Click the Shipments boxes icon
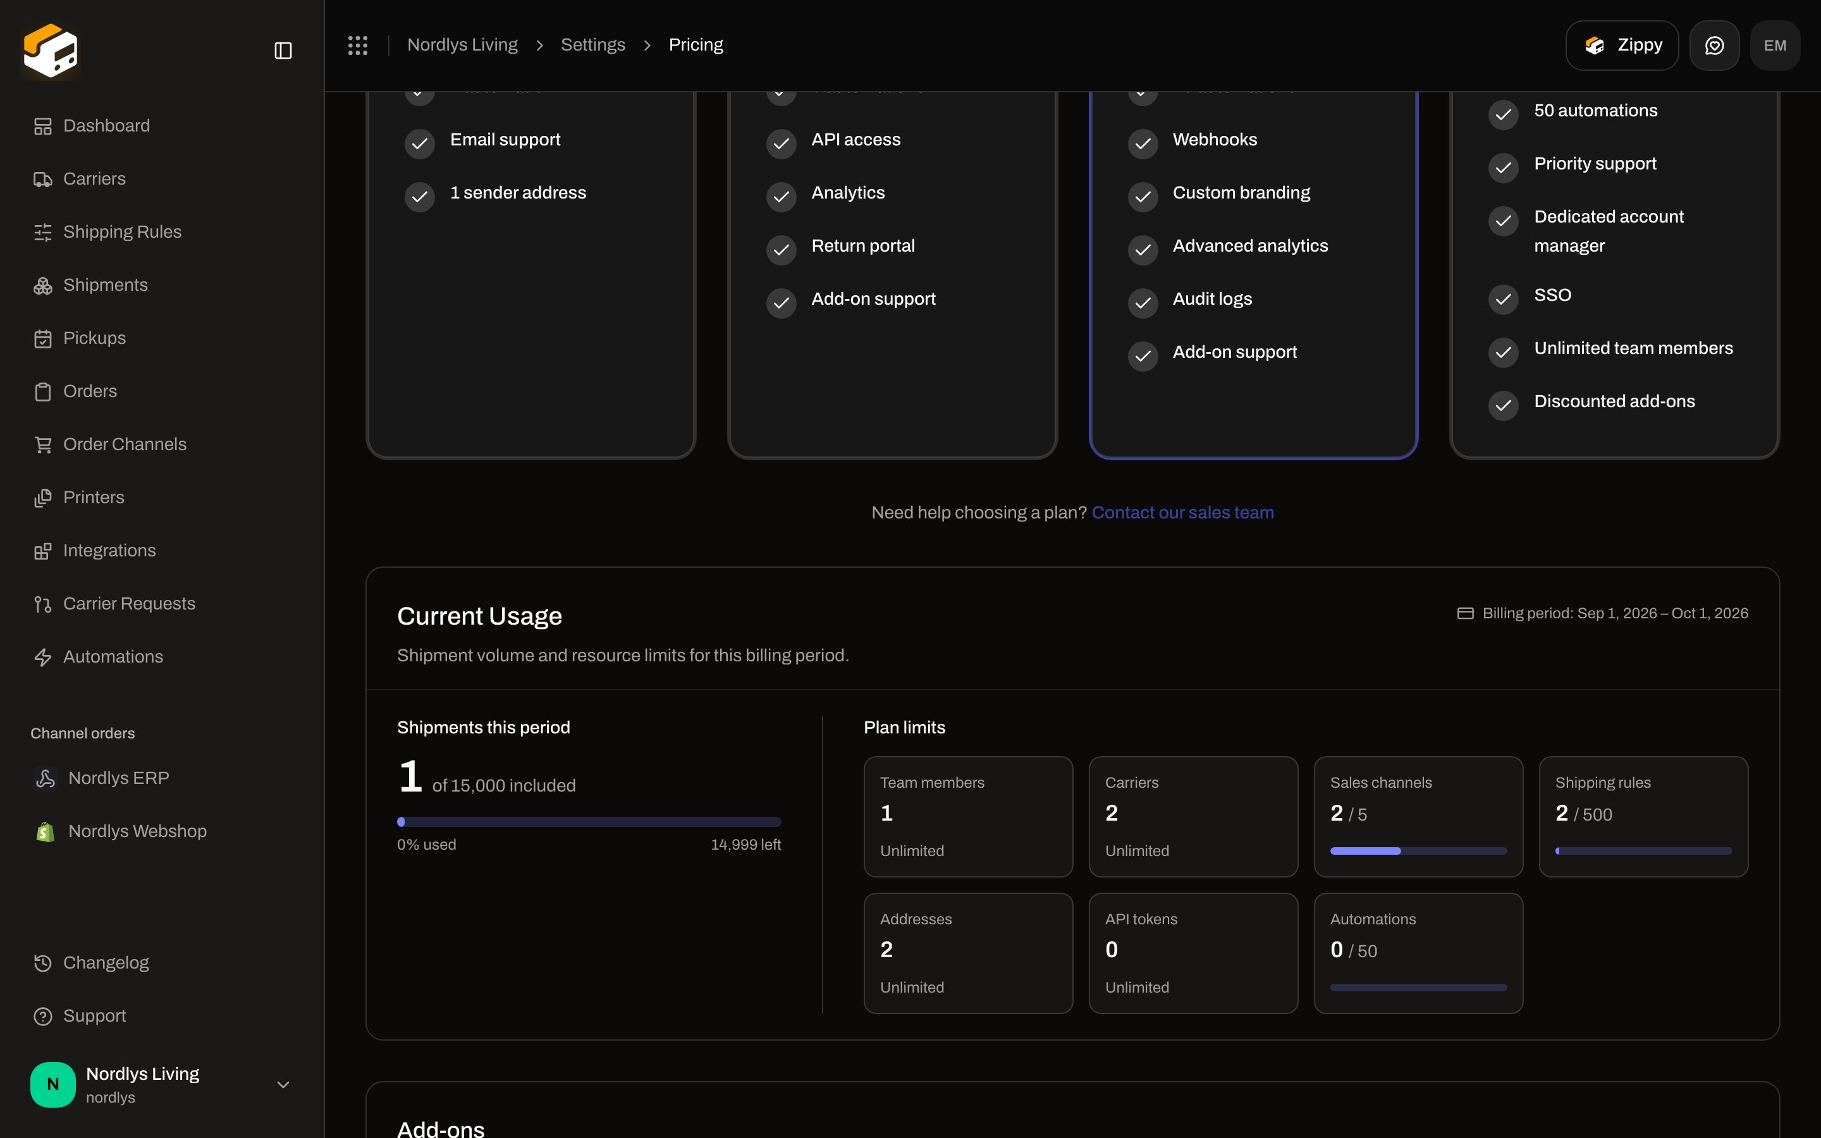This screenshot has width=1821, height=1138. tap(43, 285)
